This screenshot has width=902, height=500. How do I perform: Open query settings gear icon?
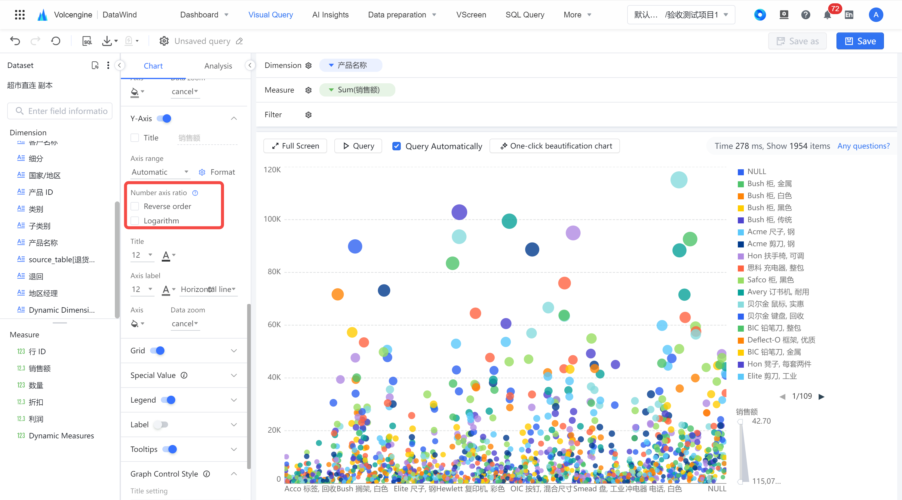tap(164, 41)
